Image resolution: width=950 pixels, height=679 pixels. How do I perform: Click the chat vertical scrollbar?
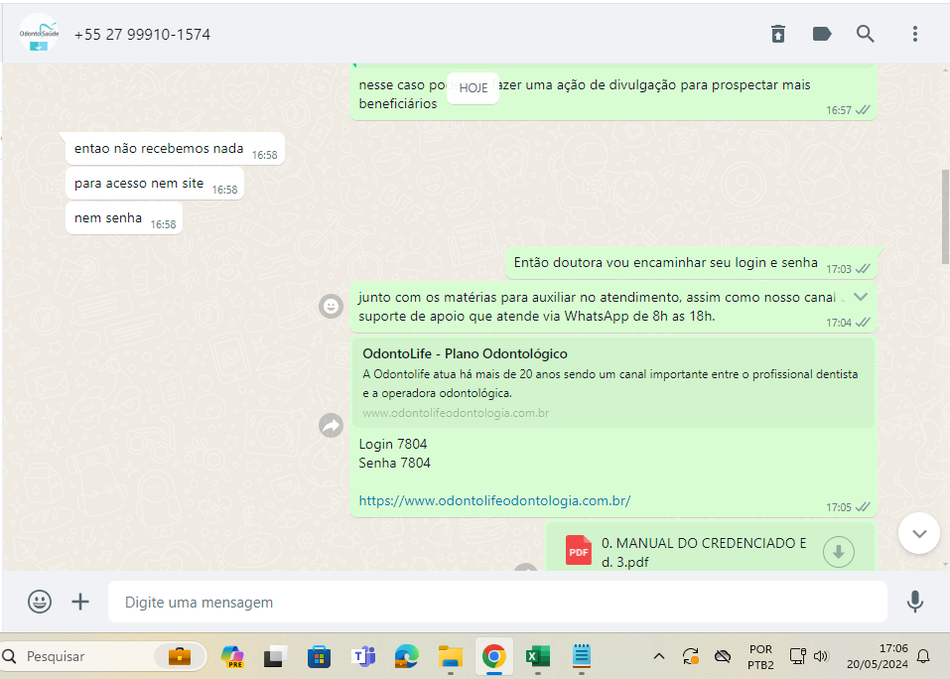click(945, 216)
